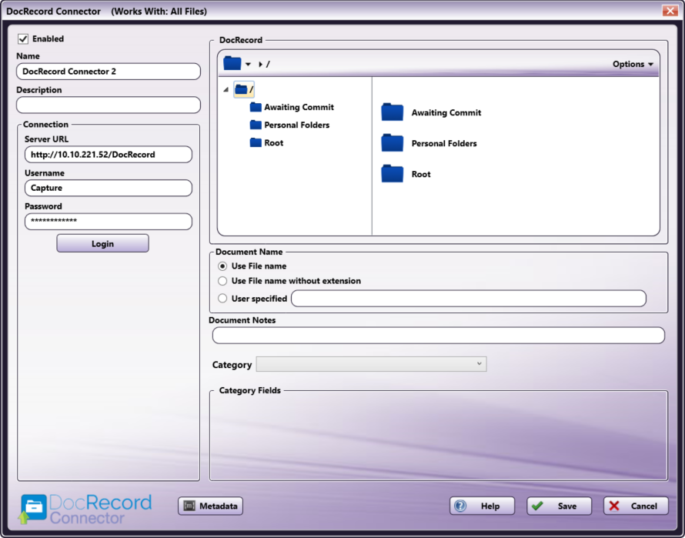Viewport: 685px width, 538px height.
Task: Open the folder dropdown arrow next to the path folder icon
Action: pyautogui.click(x=248, y=64)
